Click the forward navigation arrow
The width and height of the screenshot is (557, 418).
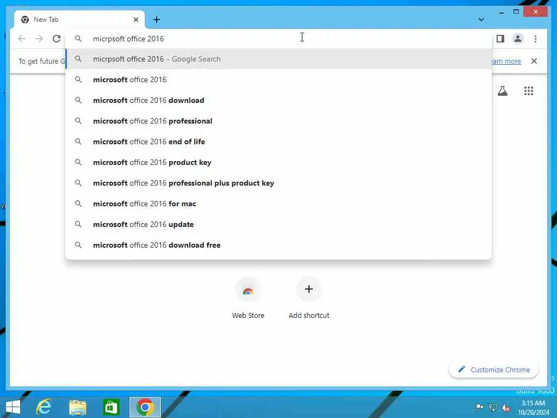click(x=39, y=39)
